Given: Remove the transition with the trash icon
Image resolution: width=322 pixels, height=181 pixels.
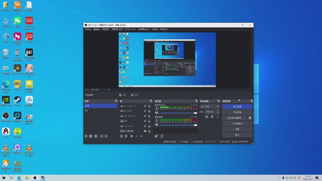Looking at the screenshot, I should tap(212, 117).
